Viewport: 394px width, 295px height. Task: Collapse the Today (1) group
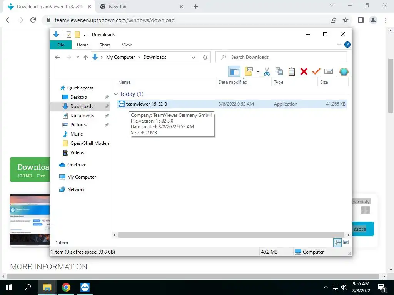click(x=116, y=94)
